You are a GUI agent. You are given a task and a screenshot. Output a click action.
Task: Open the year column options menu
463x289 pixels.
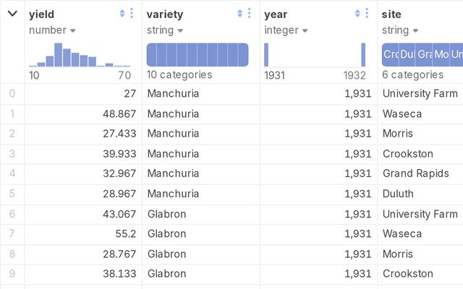coord(368,14)
